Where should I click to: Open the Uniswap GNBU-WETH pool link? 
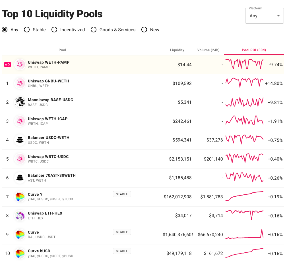point(49,81)
